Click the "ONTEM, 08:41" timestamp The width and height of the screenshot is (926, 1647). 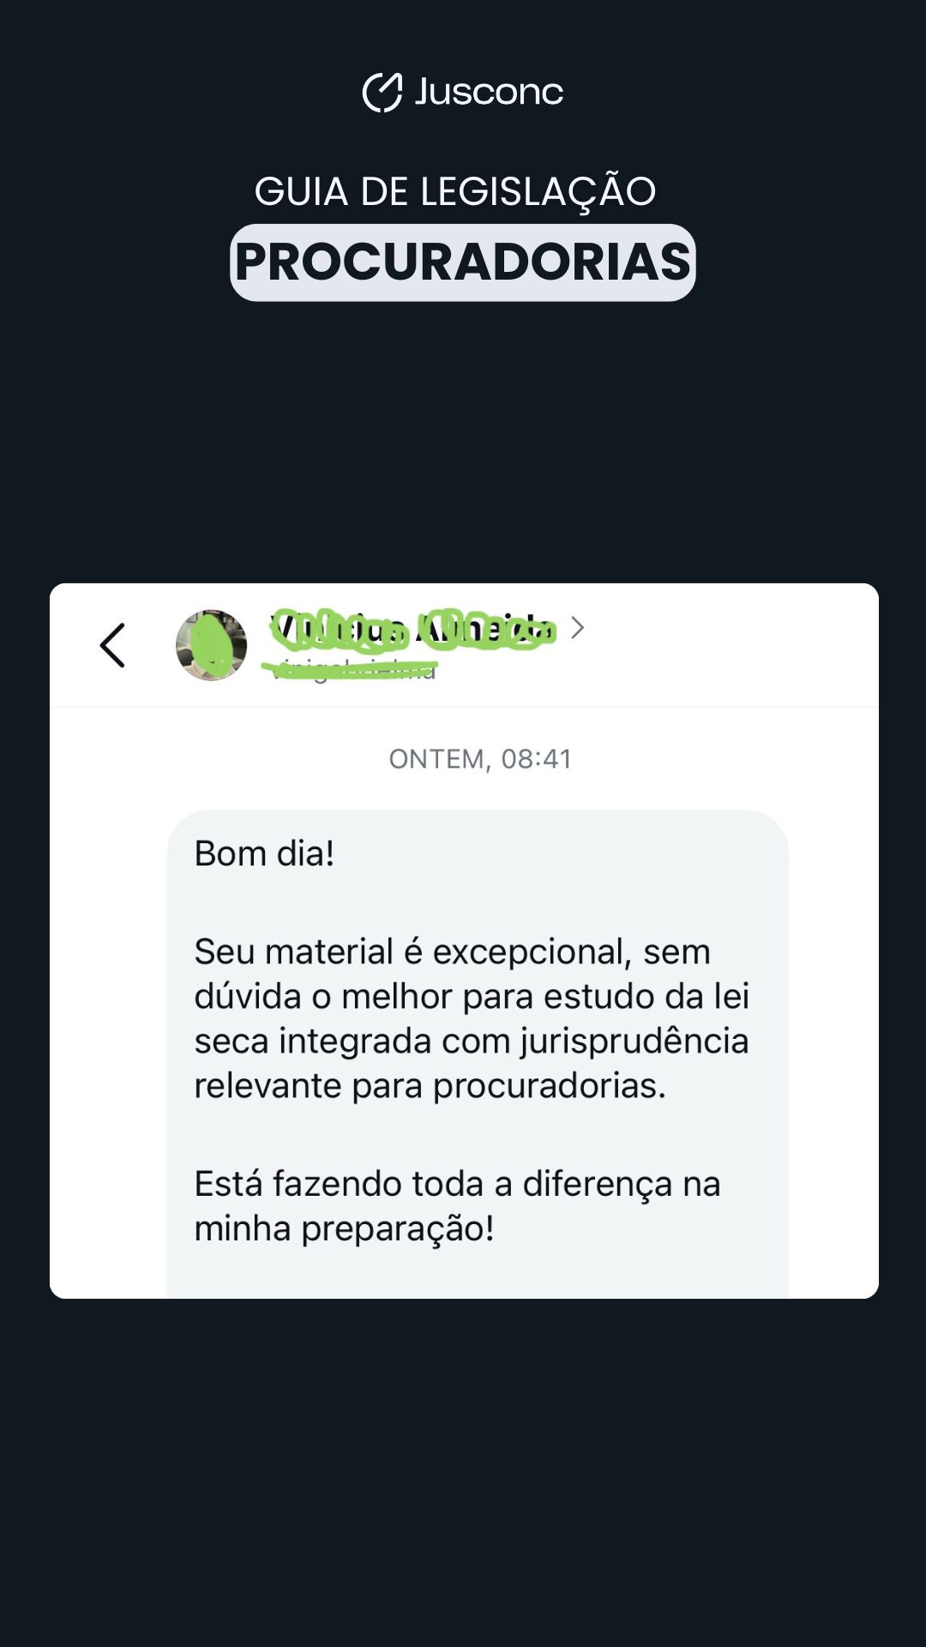coord(480,759)
